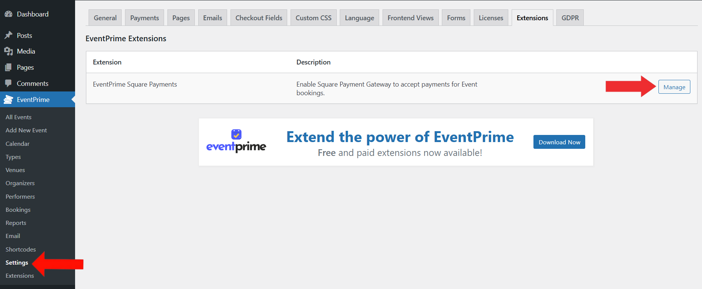This screenshot has width=702, height=289.
Task: Click the Comments speech bubble icon
Action: (x=8, y=84)
